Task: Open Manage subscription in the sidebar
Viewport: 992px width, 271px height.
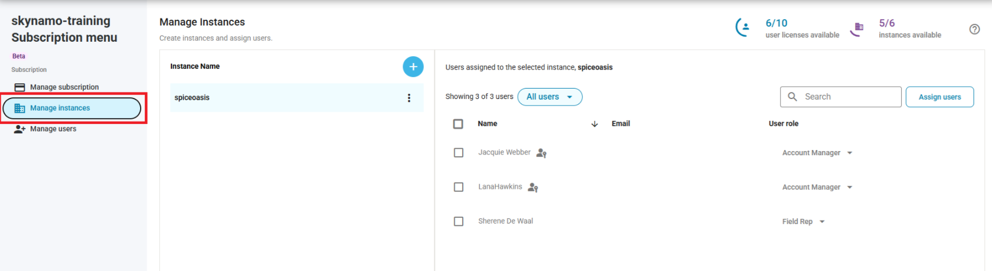Action: coord(64,87)
